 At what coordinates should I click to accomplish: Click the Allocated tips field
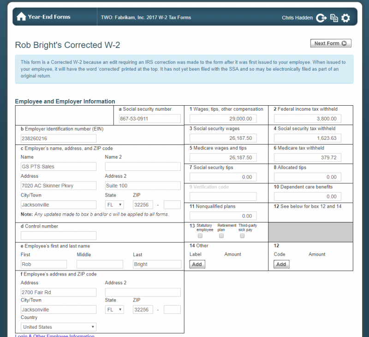click(x=307, y=177)
